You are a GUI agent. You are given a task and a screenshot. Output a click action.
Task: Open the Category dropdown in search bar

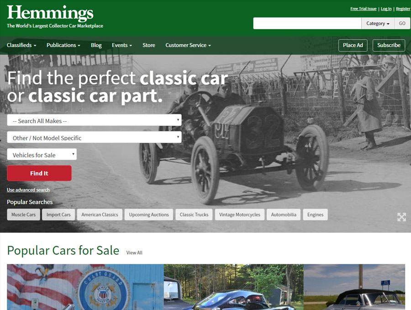click(378, 23)
